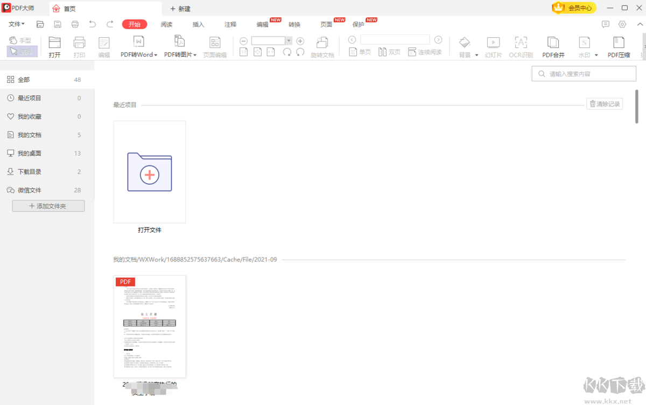Select 全部 in the sidebar
This screenshot has height=405, width=646.
47,80
